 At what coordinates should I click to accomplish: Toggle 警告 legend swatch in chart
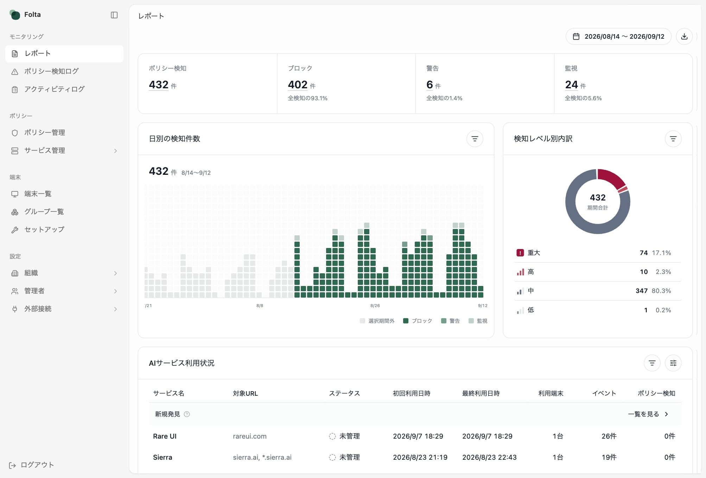(444, 321)
